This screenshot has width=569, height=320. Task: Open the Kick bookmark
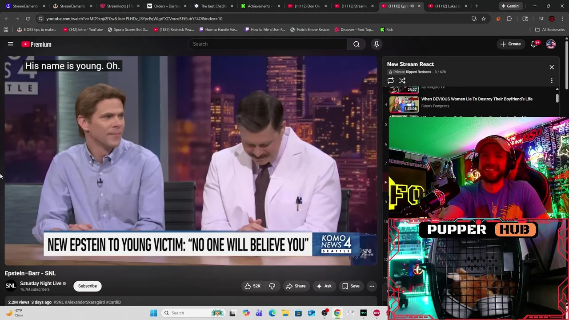click(x=386, y=30)
